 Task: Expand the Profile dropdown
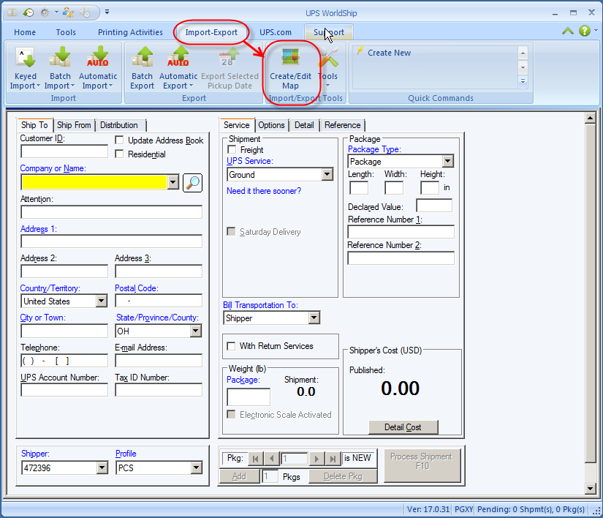(x=197, y=468)
